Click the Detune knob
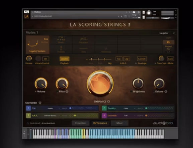The image size is (193, 148). pos(159,84)
